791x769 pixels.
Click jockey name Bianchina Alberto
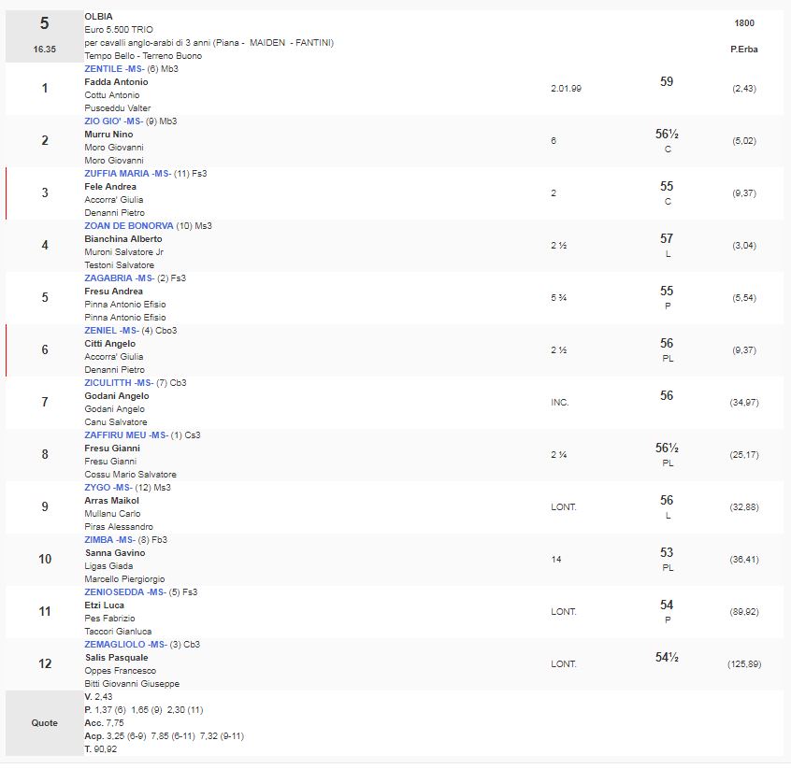(x=122, y=239)
